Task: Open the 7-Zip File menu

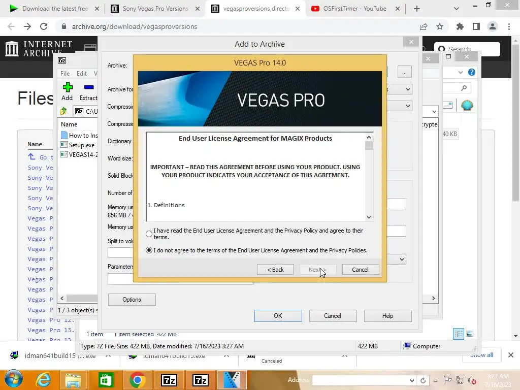Action: tap(65, 73)
